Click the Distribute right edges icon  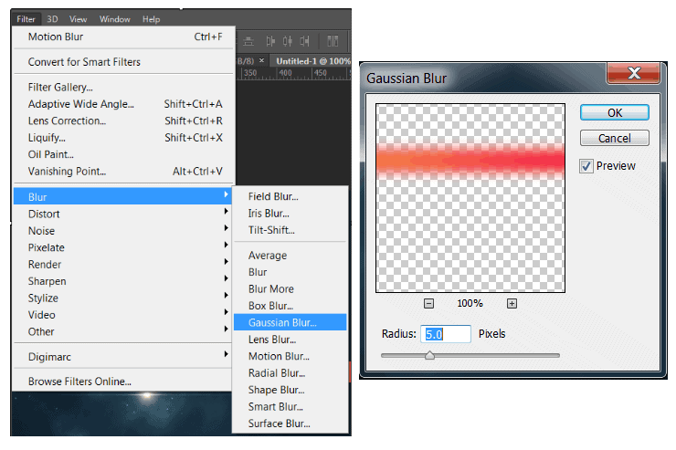coord(304,42)
